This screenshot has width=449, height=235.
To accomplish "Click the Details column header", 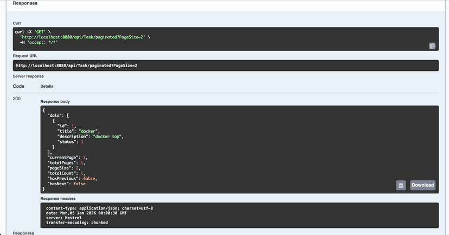I will click(47, 86).
